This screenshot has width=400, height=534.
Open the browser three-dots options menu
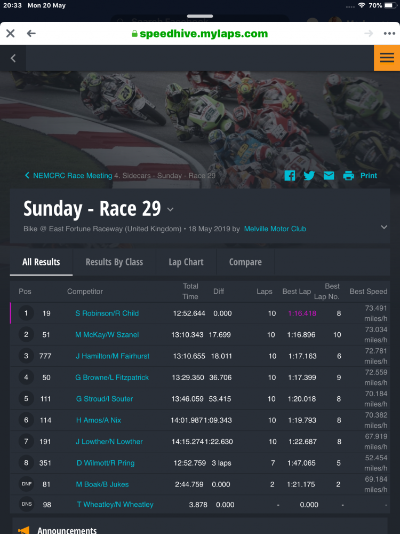(x=389, y=34)
